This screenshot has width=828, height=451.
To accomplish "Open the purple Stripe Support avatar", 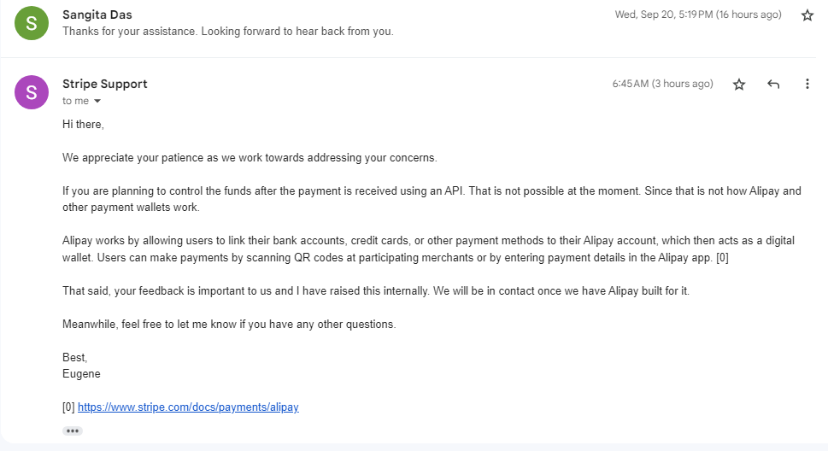I will [x=31, y=92].
